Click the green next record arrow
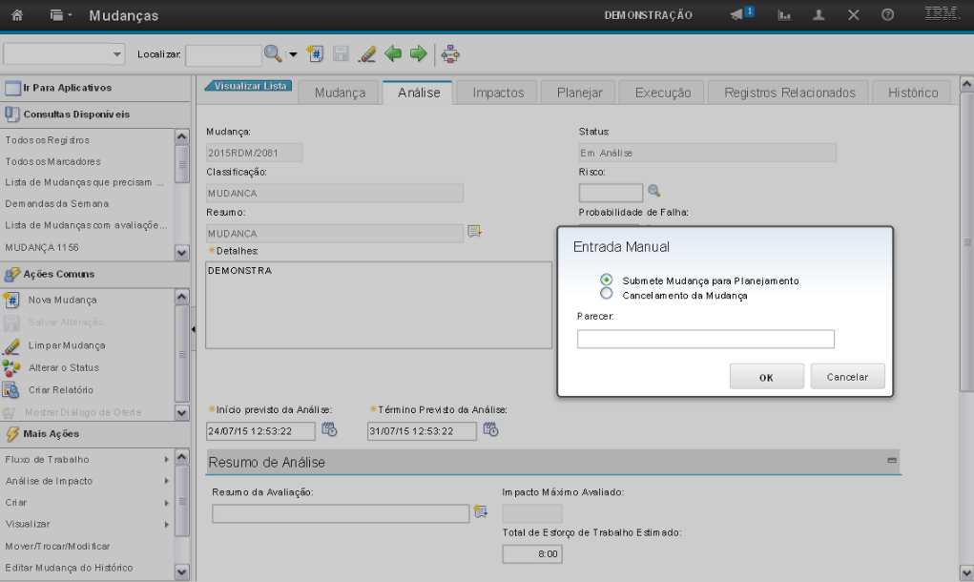This screenshot has width=974, height=582. (x=417, y=54)
